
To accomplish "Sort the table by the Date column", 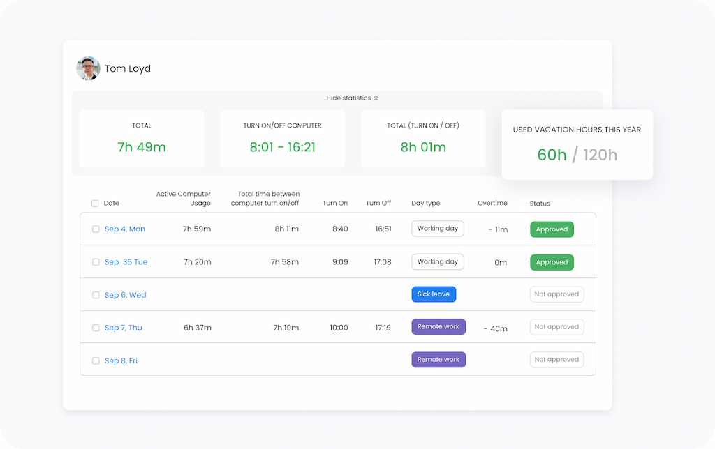I will coord(112,203).
